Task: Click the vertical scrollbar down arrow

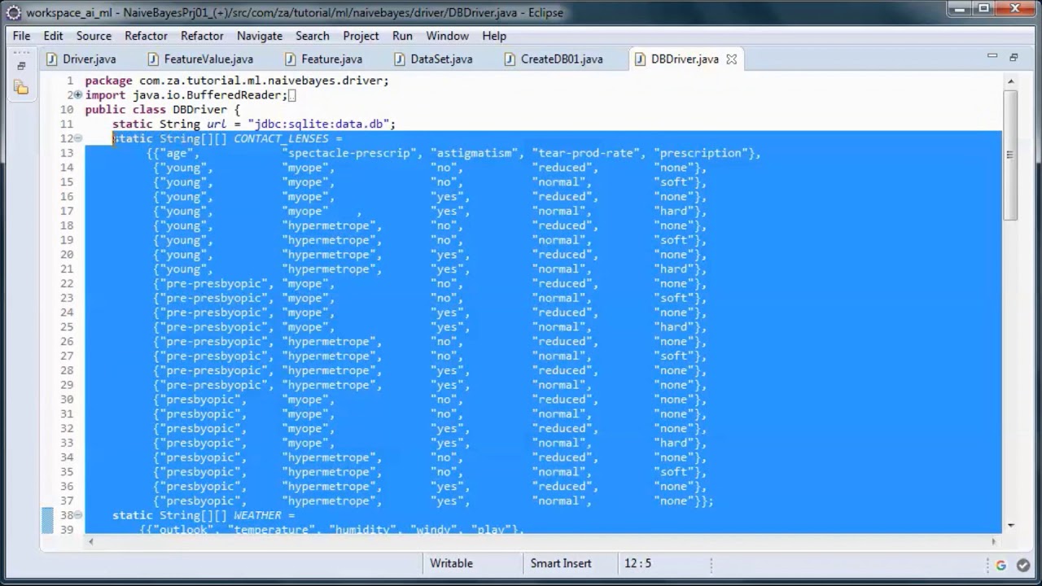Action: (1010, 525)
